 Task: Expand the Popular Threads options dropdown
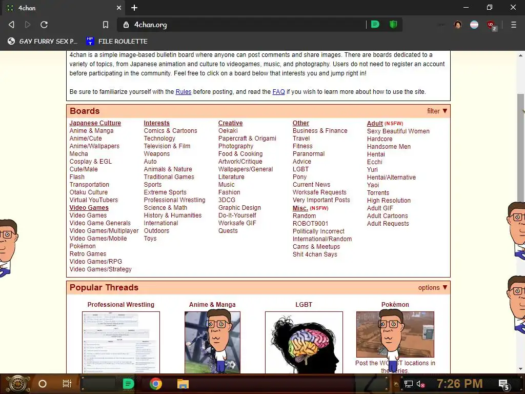point(433,287)
